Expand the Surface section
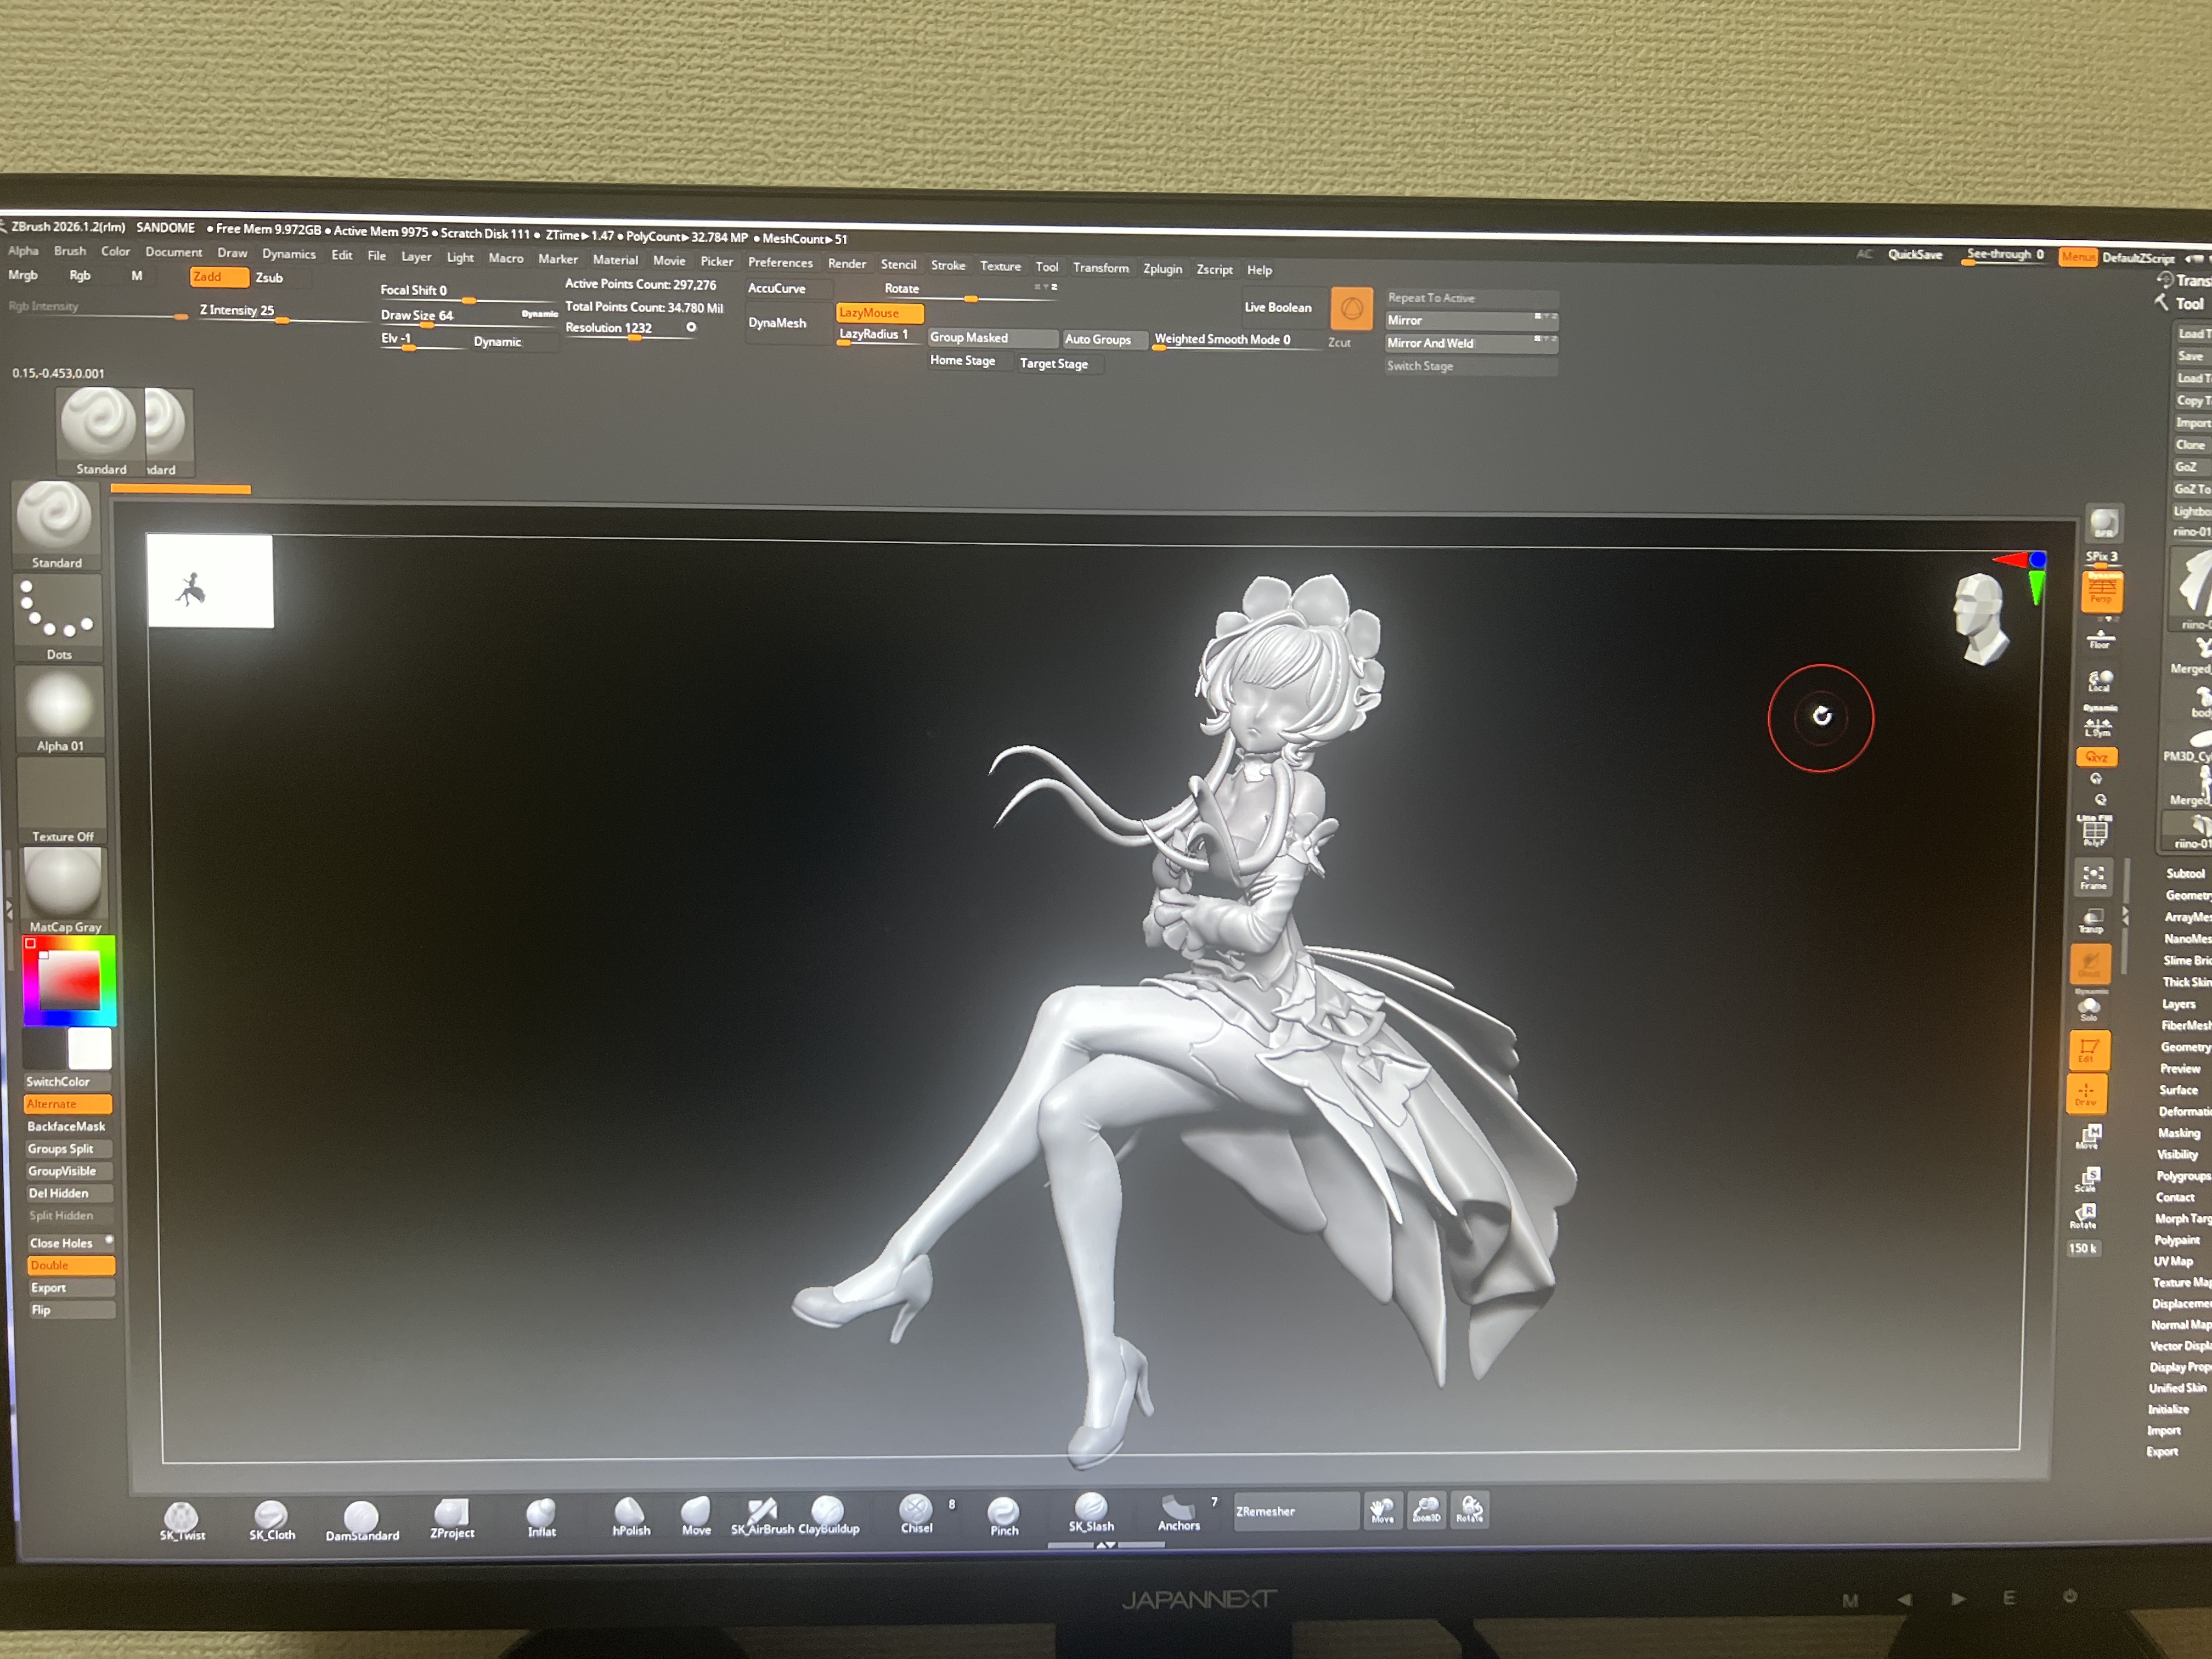 [x=2178, y=1090]
